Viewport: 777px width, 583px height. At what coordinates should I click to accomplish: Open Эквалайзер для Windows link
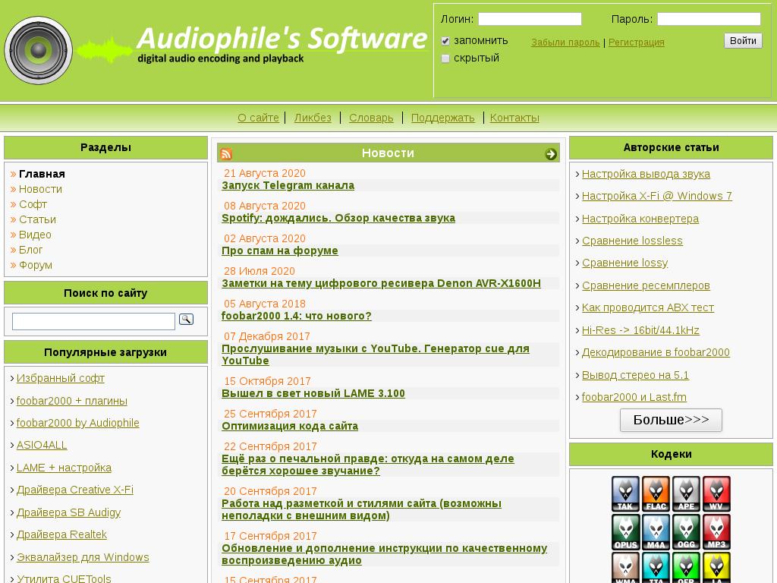coord(83,557)
